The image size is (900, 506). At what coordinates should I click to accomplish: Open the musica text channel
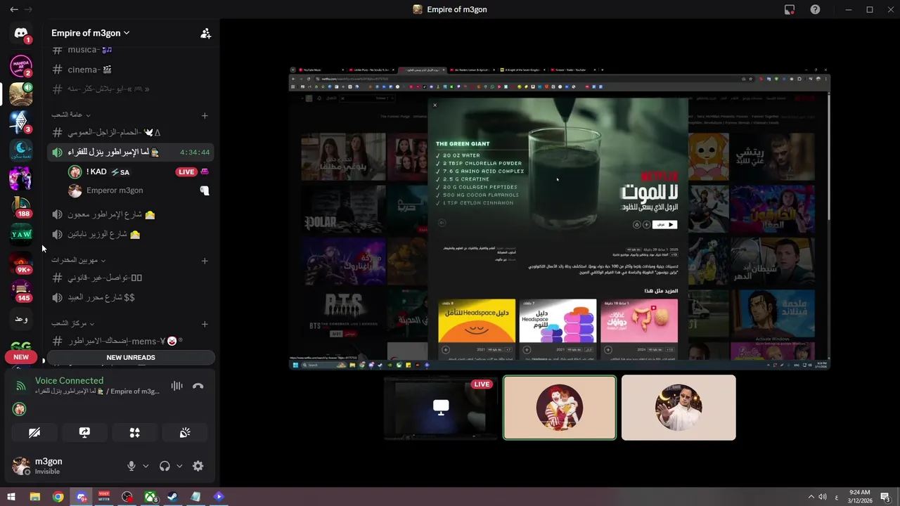[x=131, y=50]
